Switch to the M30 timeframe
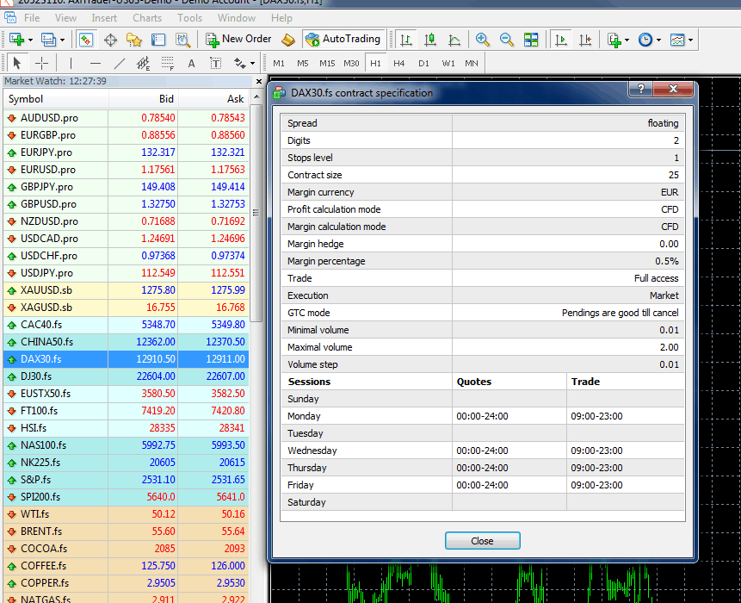The width and height of the screenshot is (741, 603). point(351,64)
